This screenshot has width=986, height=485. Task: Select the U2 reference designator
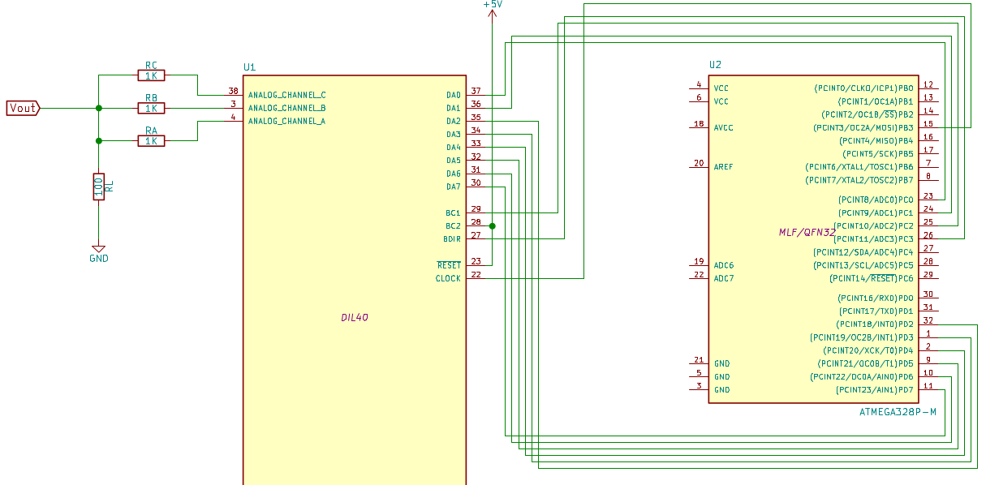[x=715, y=65]
